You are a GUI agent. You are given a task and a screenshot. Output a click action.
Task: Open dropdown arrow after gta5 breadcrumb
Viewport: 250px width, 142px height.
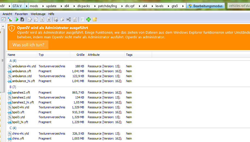183,6
